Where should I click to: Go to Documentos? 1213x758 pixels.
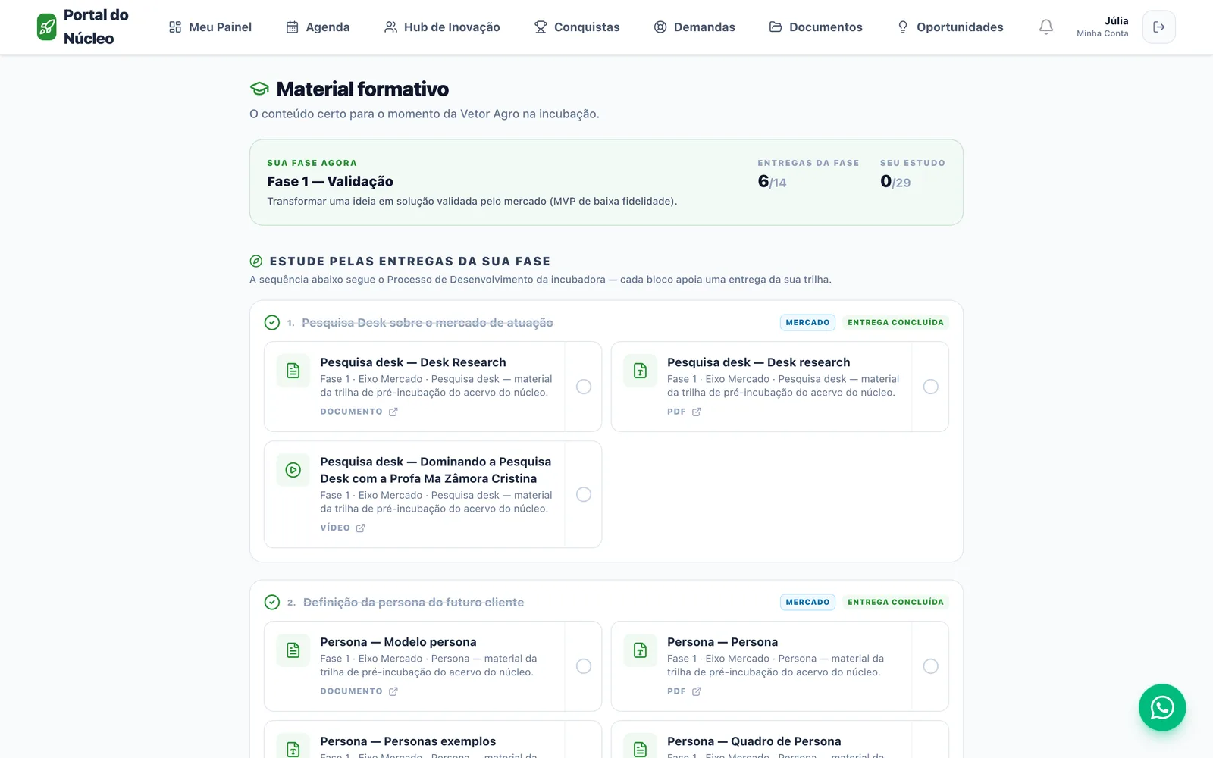816,27
